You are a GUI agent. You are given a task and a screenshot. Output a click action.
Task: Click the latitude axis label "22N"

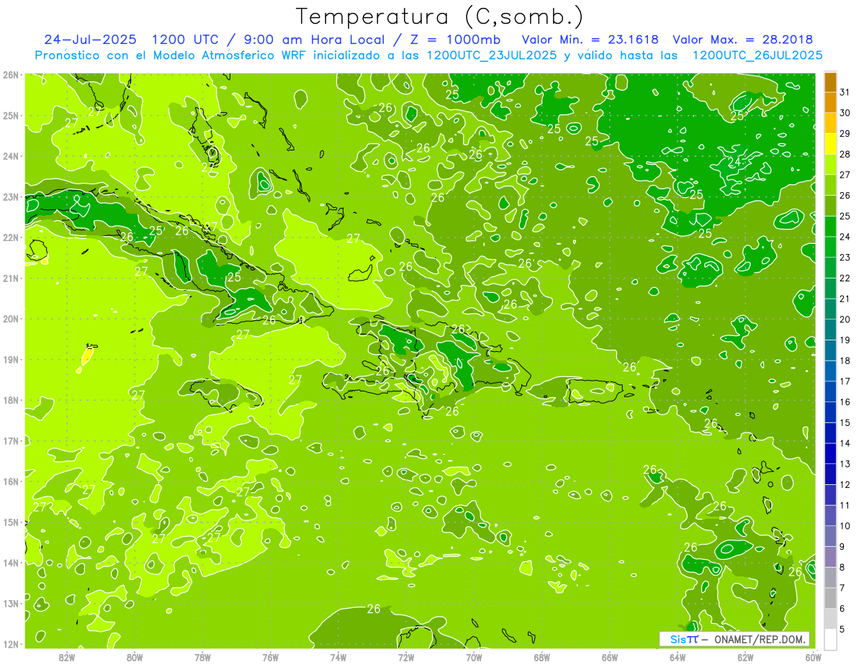tap(10, 237)
